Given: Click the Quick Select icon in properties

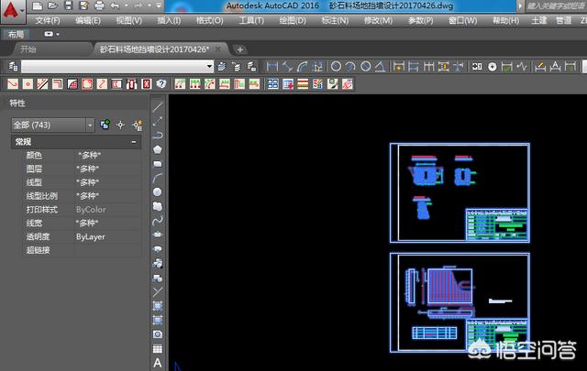Looking at the screenshot, I should (x=136, y=125).
